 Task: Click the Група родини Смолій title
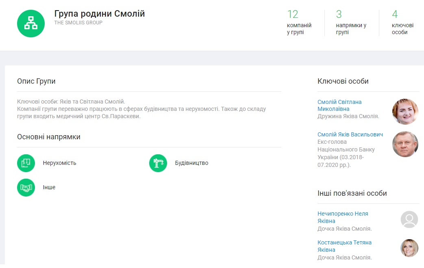(x=100, y=14)
